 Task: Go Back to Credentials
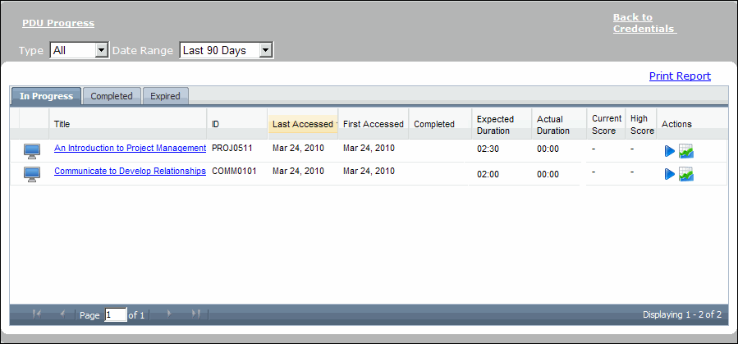[x=644, y=23]
